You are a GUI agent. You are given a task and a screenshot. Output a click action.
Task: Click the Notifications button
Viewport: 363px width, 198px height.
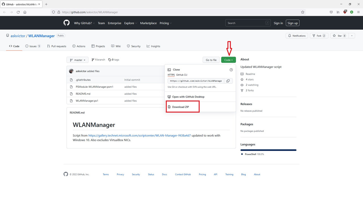297,36
